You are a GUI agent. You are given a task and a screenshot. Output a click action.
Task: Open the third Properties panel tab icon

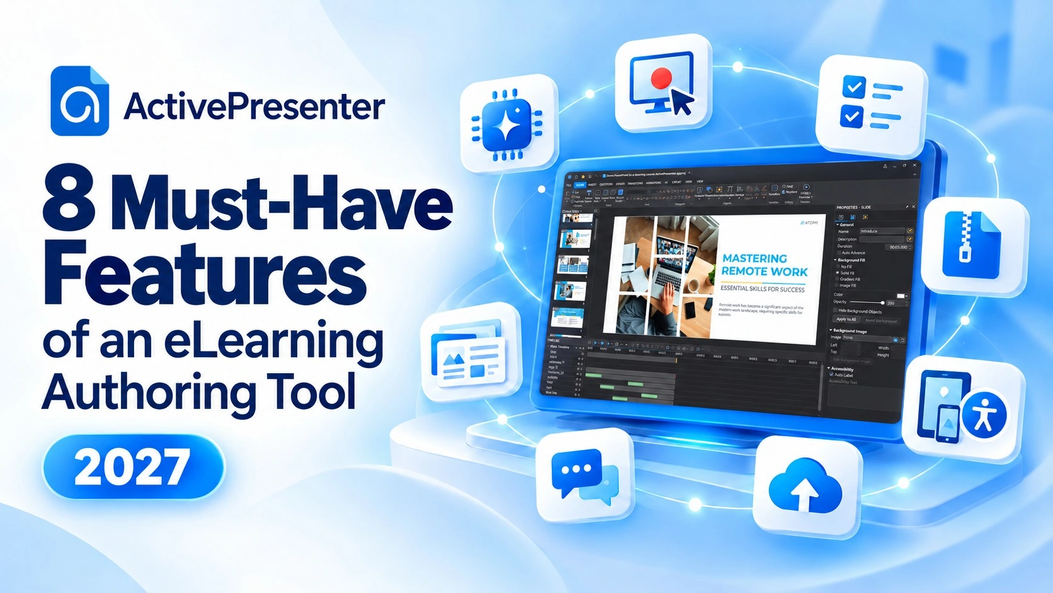click(x=865, y=217)
